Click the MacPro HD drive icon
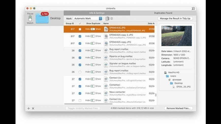The height and width of the screenshot is (124, 221). (165, 72)
